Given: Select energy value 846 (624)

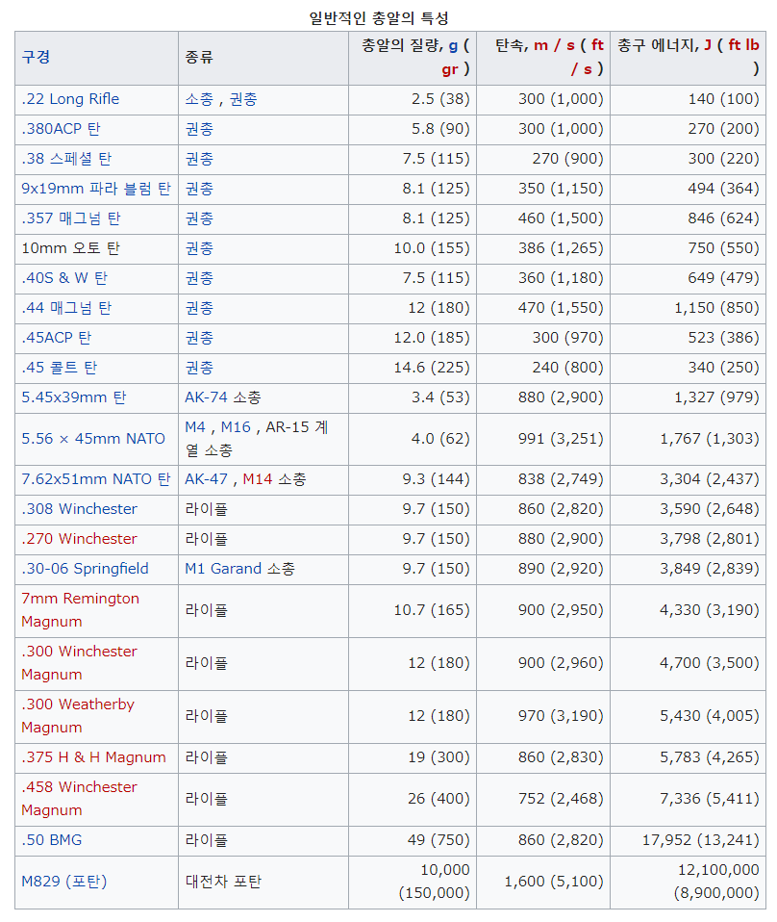Looking at the screenshot, I should (x=723, y=218).
